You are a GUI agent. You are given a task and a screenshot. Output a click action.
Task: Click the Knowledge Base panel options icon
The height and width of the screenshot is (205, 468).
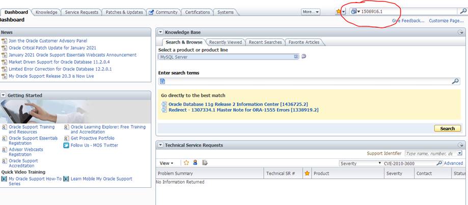(461, 32)
